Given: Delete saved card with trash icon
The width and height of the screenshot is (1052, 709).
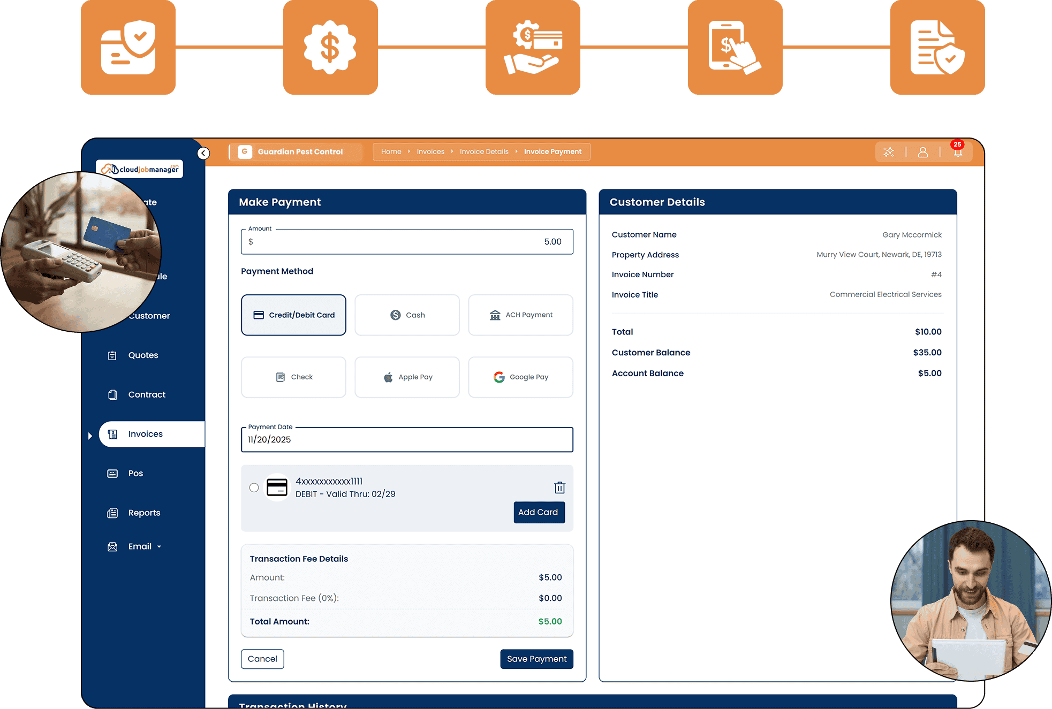Looking at the screenshot, I should (559, 487).
